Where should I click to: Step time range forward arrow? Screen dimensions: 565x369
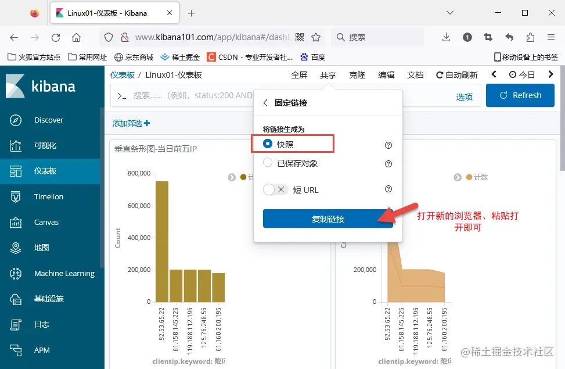(550, 74)
